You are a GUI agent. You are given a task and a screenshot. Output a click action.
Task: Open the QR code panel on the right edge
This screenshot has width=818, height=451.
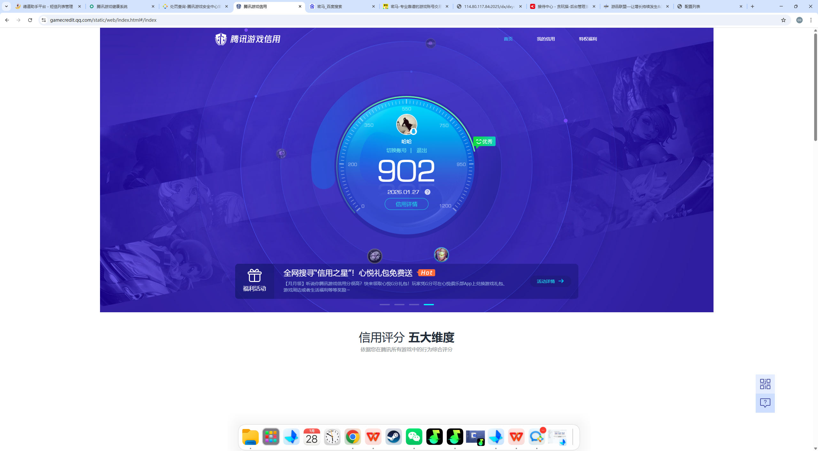tap(765, 384)
